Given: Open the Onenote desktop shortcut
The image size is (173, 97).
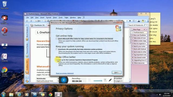Looking at the screenshot, I should (5, 57).
